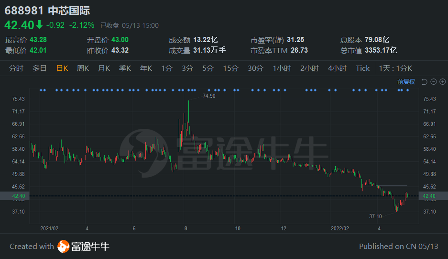The height and width of the screenshot is (259, 448).
Task: Click the percent change -2.12%
Action: (x=82, y=25)
